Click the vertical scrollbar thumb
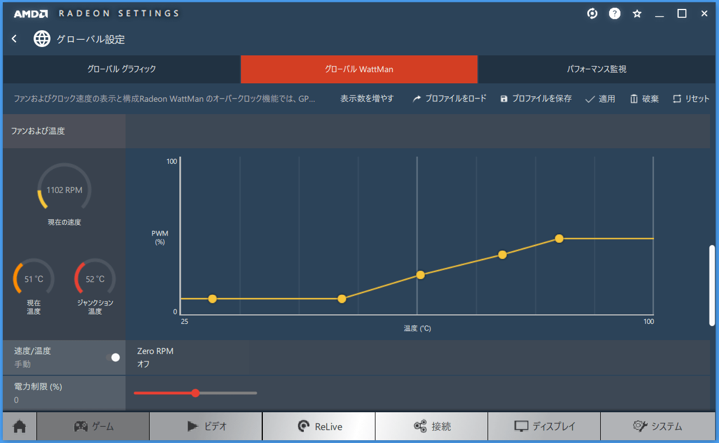 point(712,285)
